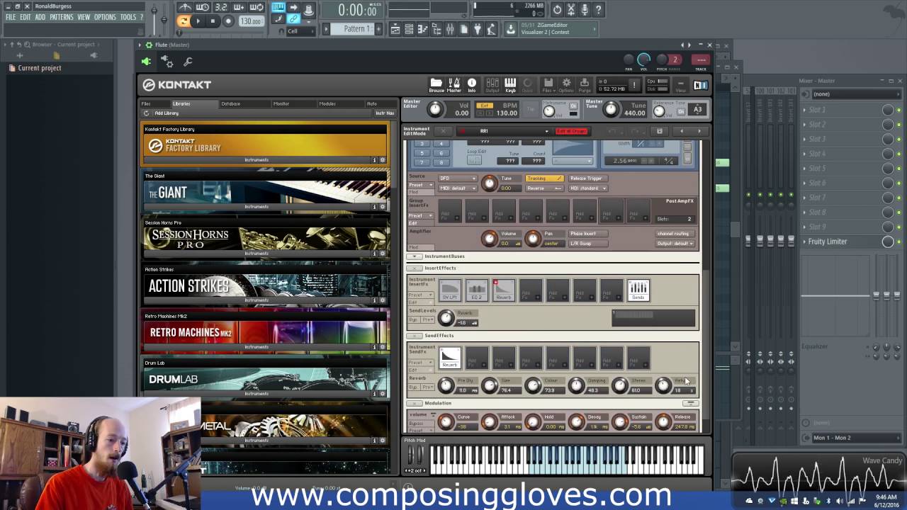The width and height of the screenshot is (907, 510).
Task: Click the FL Studio tempo 130.000 field
Action: click(251, 21)
